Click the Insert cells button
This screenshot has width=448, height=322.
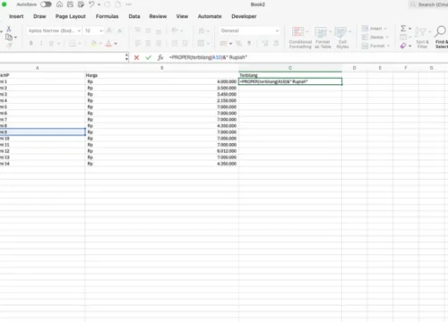click(x=375, y=29)
